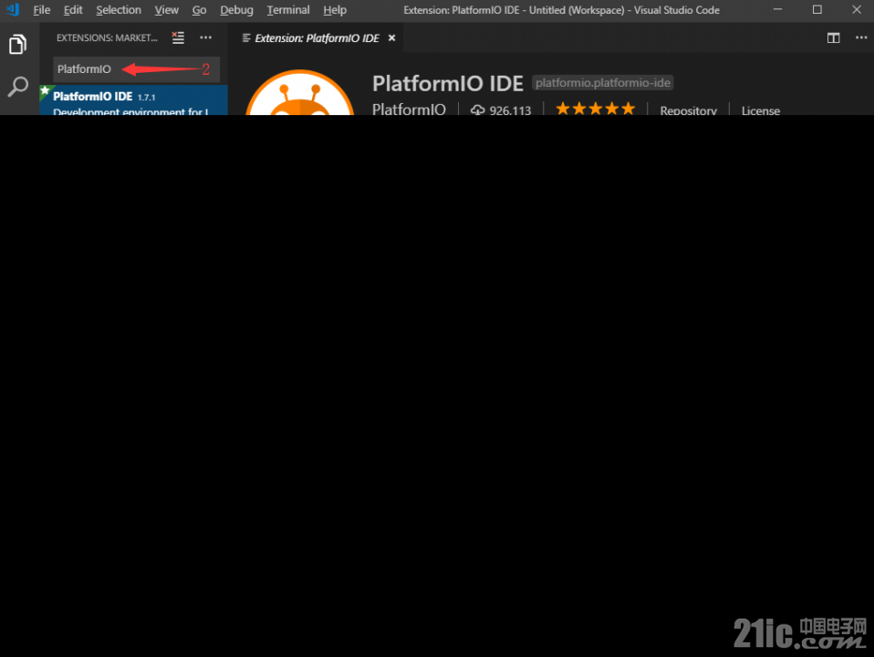Open editor more actions ellipsis
This screenshot has height=657, width=874.
[861, 38]
